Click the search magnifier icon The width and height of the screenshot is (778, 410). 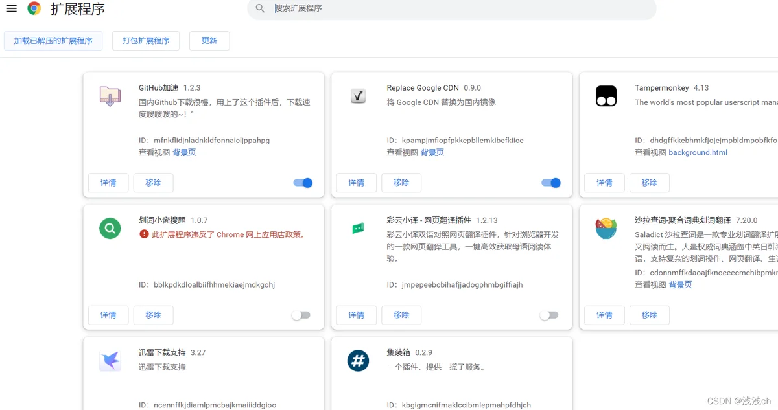coord(260,8)
